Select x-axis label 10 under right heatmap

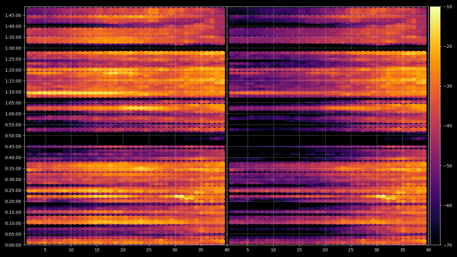tap(274, 250)
